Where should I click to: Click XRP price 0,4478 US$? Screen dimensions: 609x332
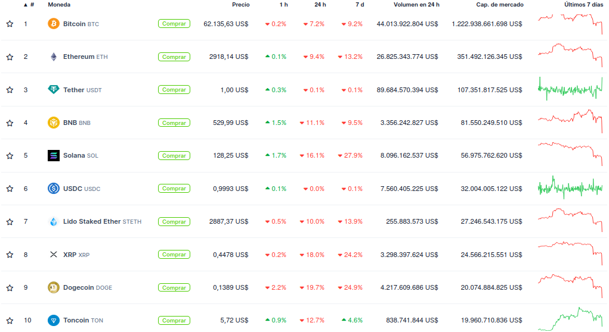pos(231,255)
